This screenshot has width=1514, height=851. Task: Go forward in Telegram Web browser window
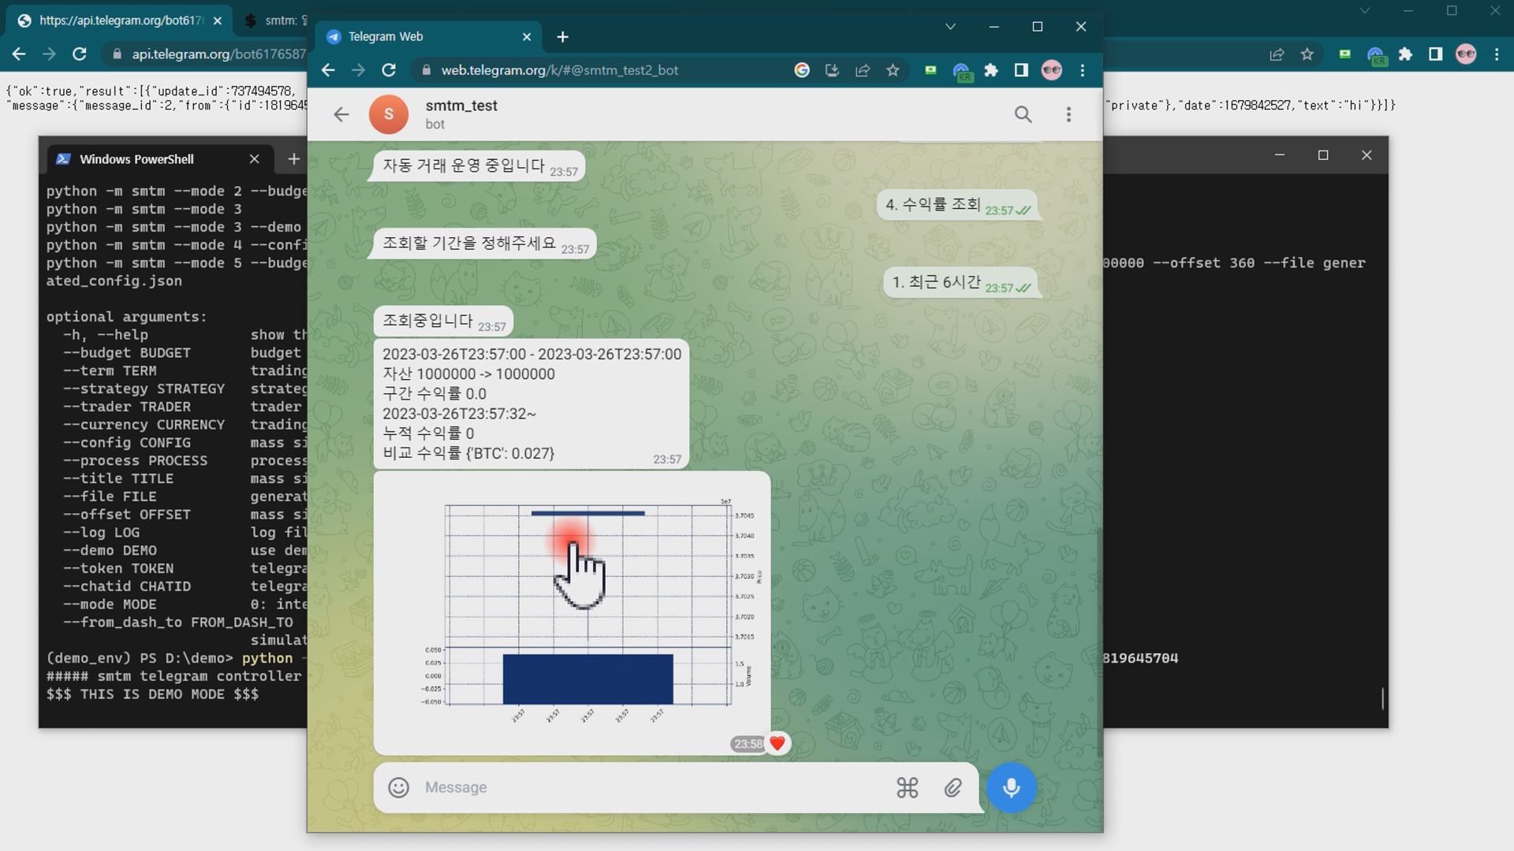[x=358, y=70]
